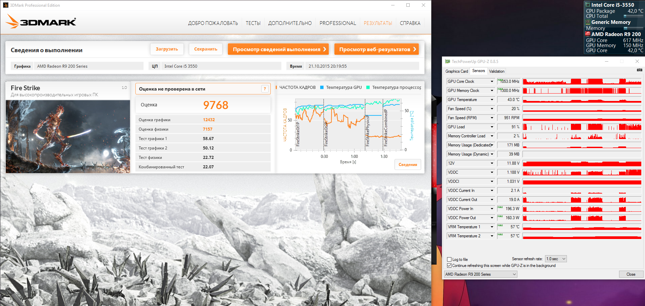The height and width of the screenshot is (306, 645).
Task: Click the VDDC voltage history graph
Action: point(582,172)
